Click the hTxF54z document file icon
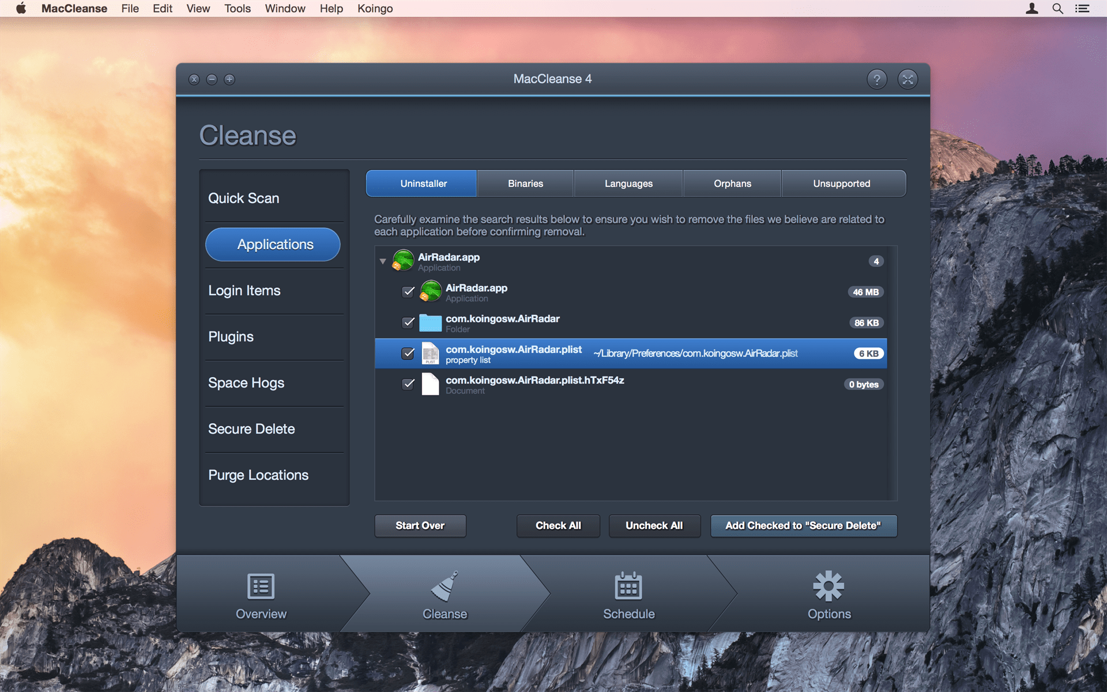 coord(430,384)
